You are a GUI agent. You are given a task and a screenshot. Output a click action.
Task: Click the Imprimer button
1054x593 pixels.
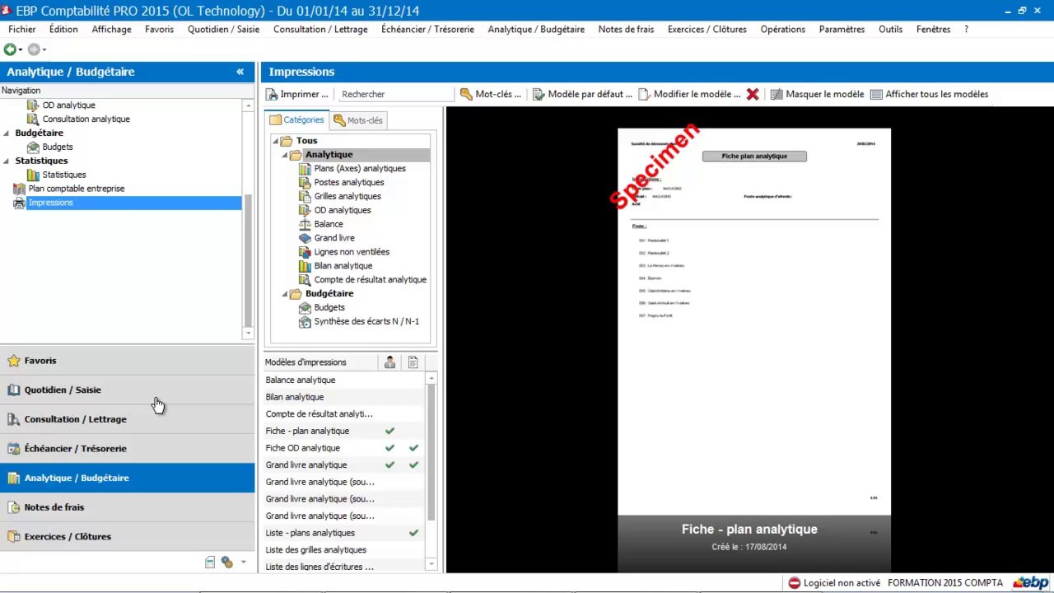[297, 94]
